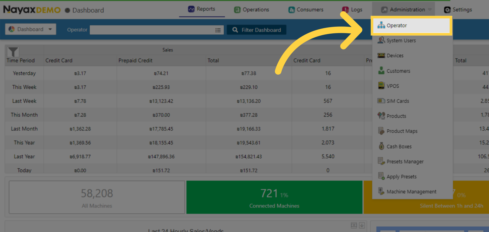Click the Silent Between 1h and 24h tile
Image resolution: width=489 pixels, height=232 pixels.
(x=426, y=197)
